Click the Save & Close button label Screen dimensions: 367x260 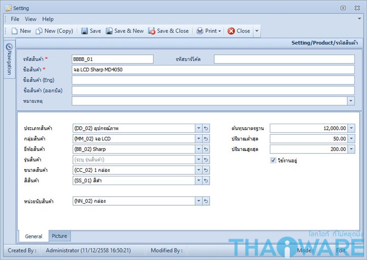point(173,31)
